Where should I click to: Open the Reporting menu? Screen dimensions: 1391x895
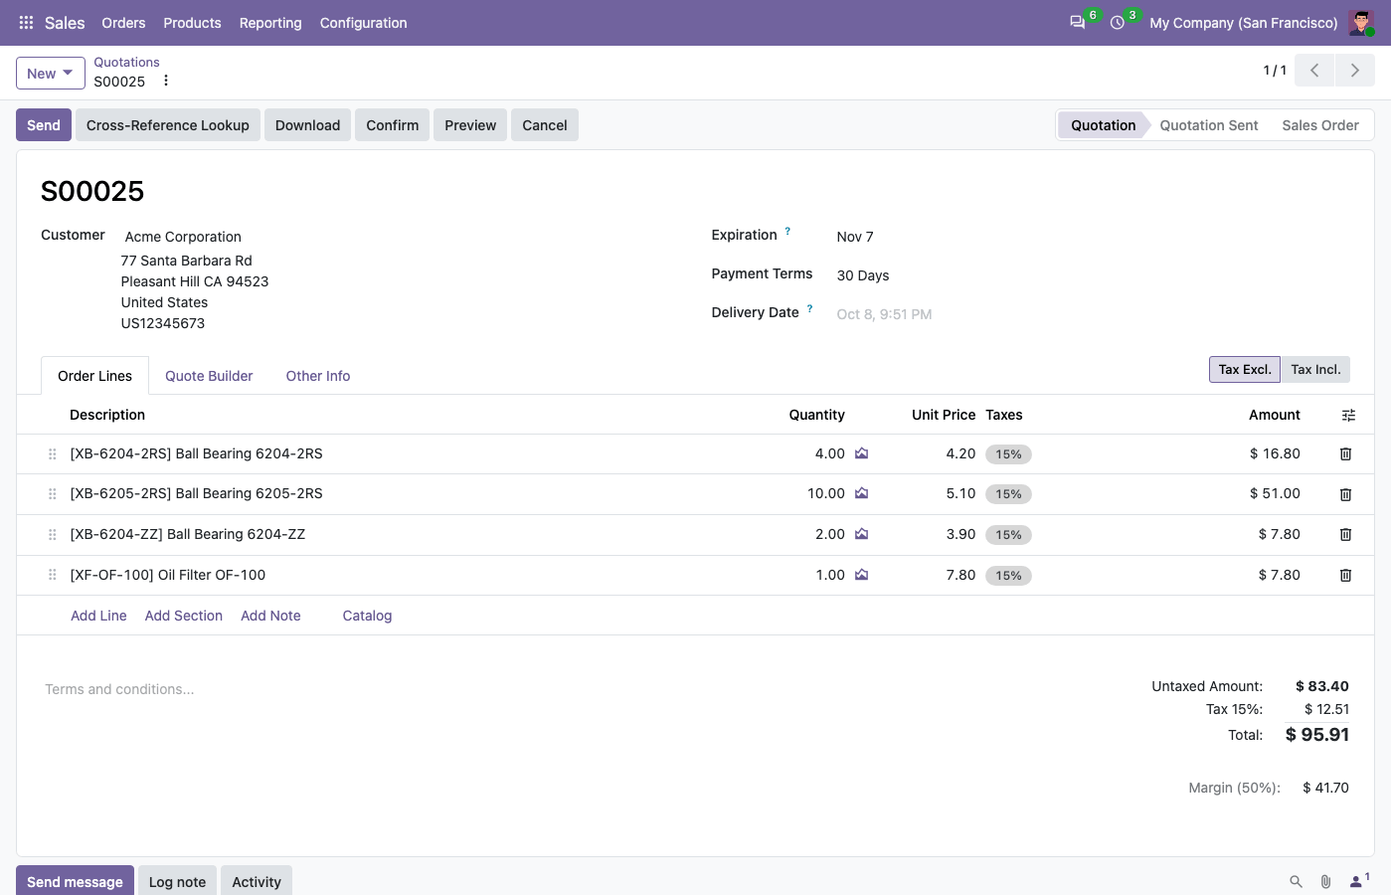270,23
